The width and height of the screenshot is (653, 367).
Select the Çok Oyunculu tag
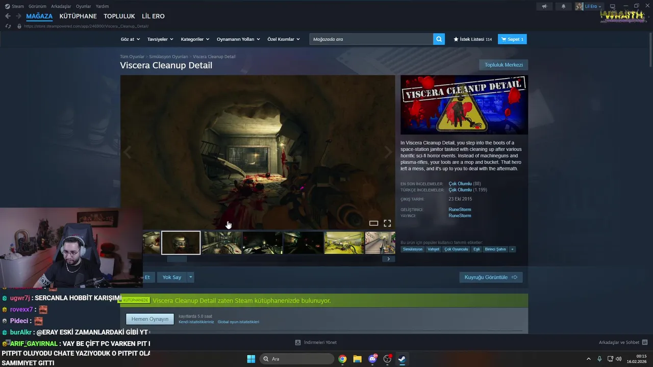tap(456, 249)
